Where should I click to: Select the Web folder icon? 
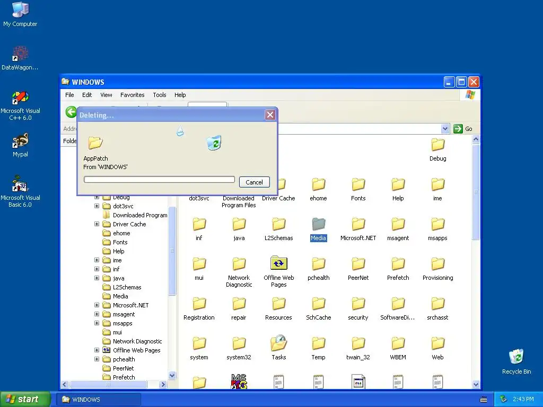(437, 348)
